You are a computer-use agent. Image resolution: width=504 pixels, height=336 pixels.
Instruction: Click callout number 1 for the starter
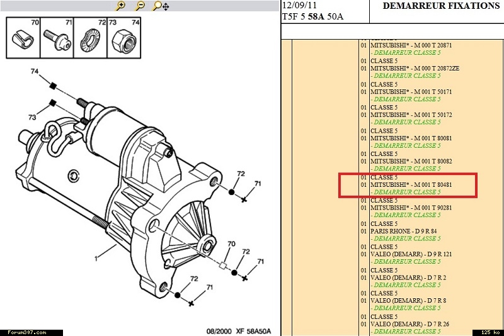(96, 258)
